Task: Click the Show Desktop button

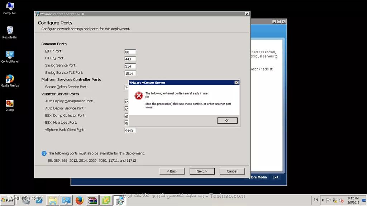Action: click(x=364, y=200)
